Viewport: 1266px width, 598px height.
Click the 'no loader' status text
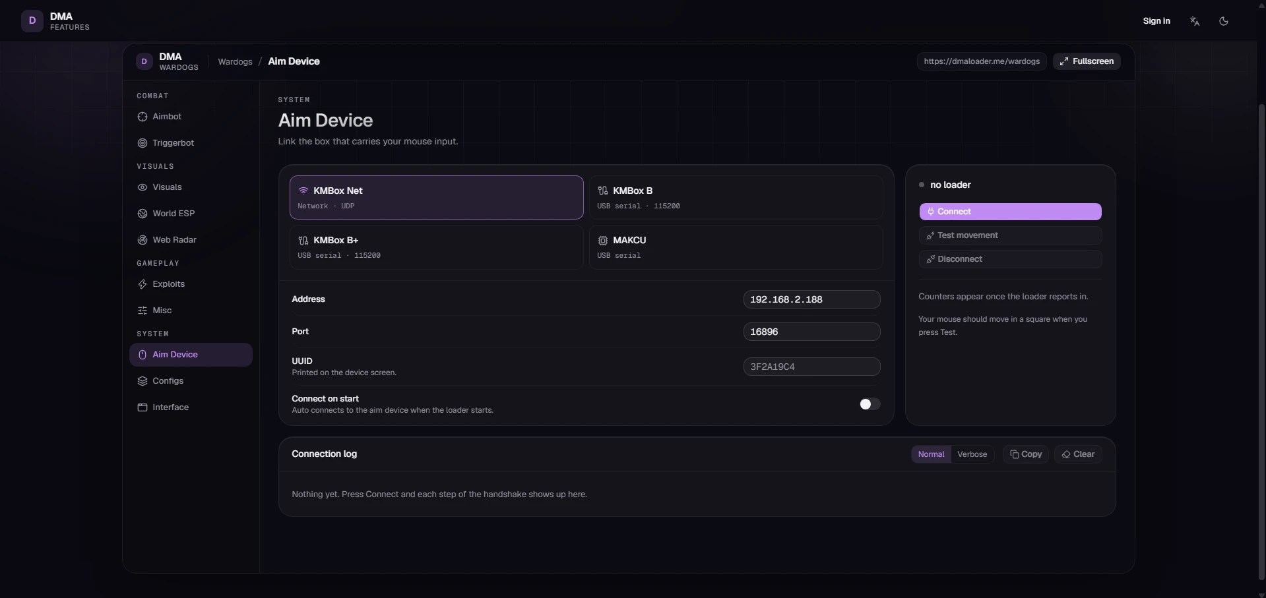click(x=950, y=185)
